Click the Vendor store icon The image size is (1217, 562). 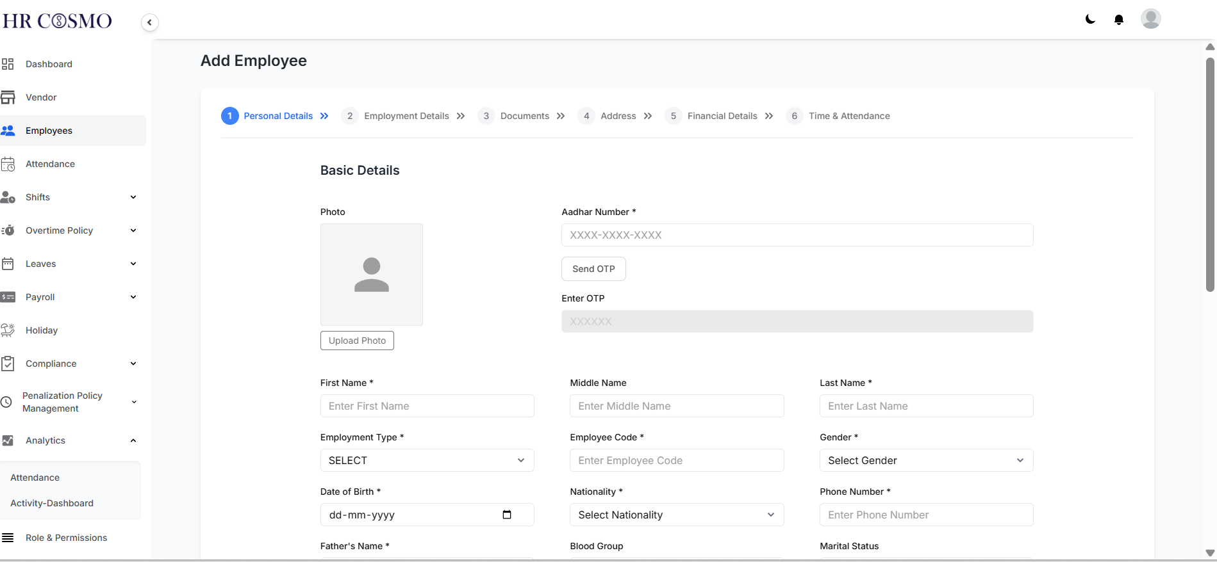tap(8, 97)
